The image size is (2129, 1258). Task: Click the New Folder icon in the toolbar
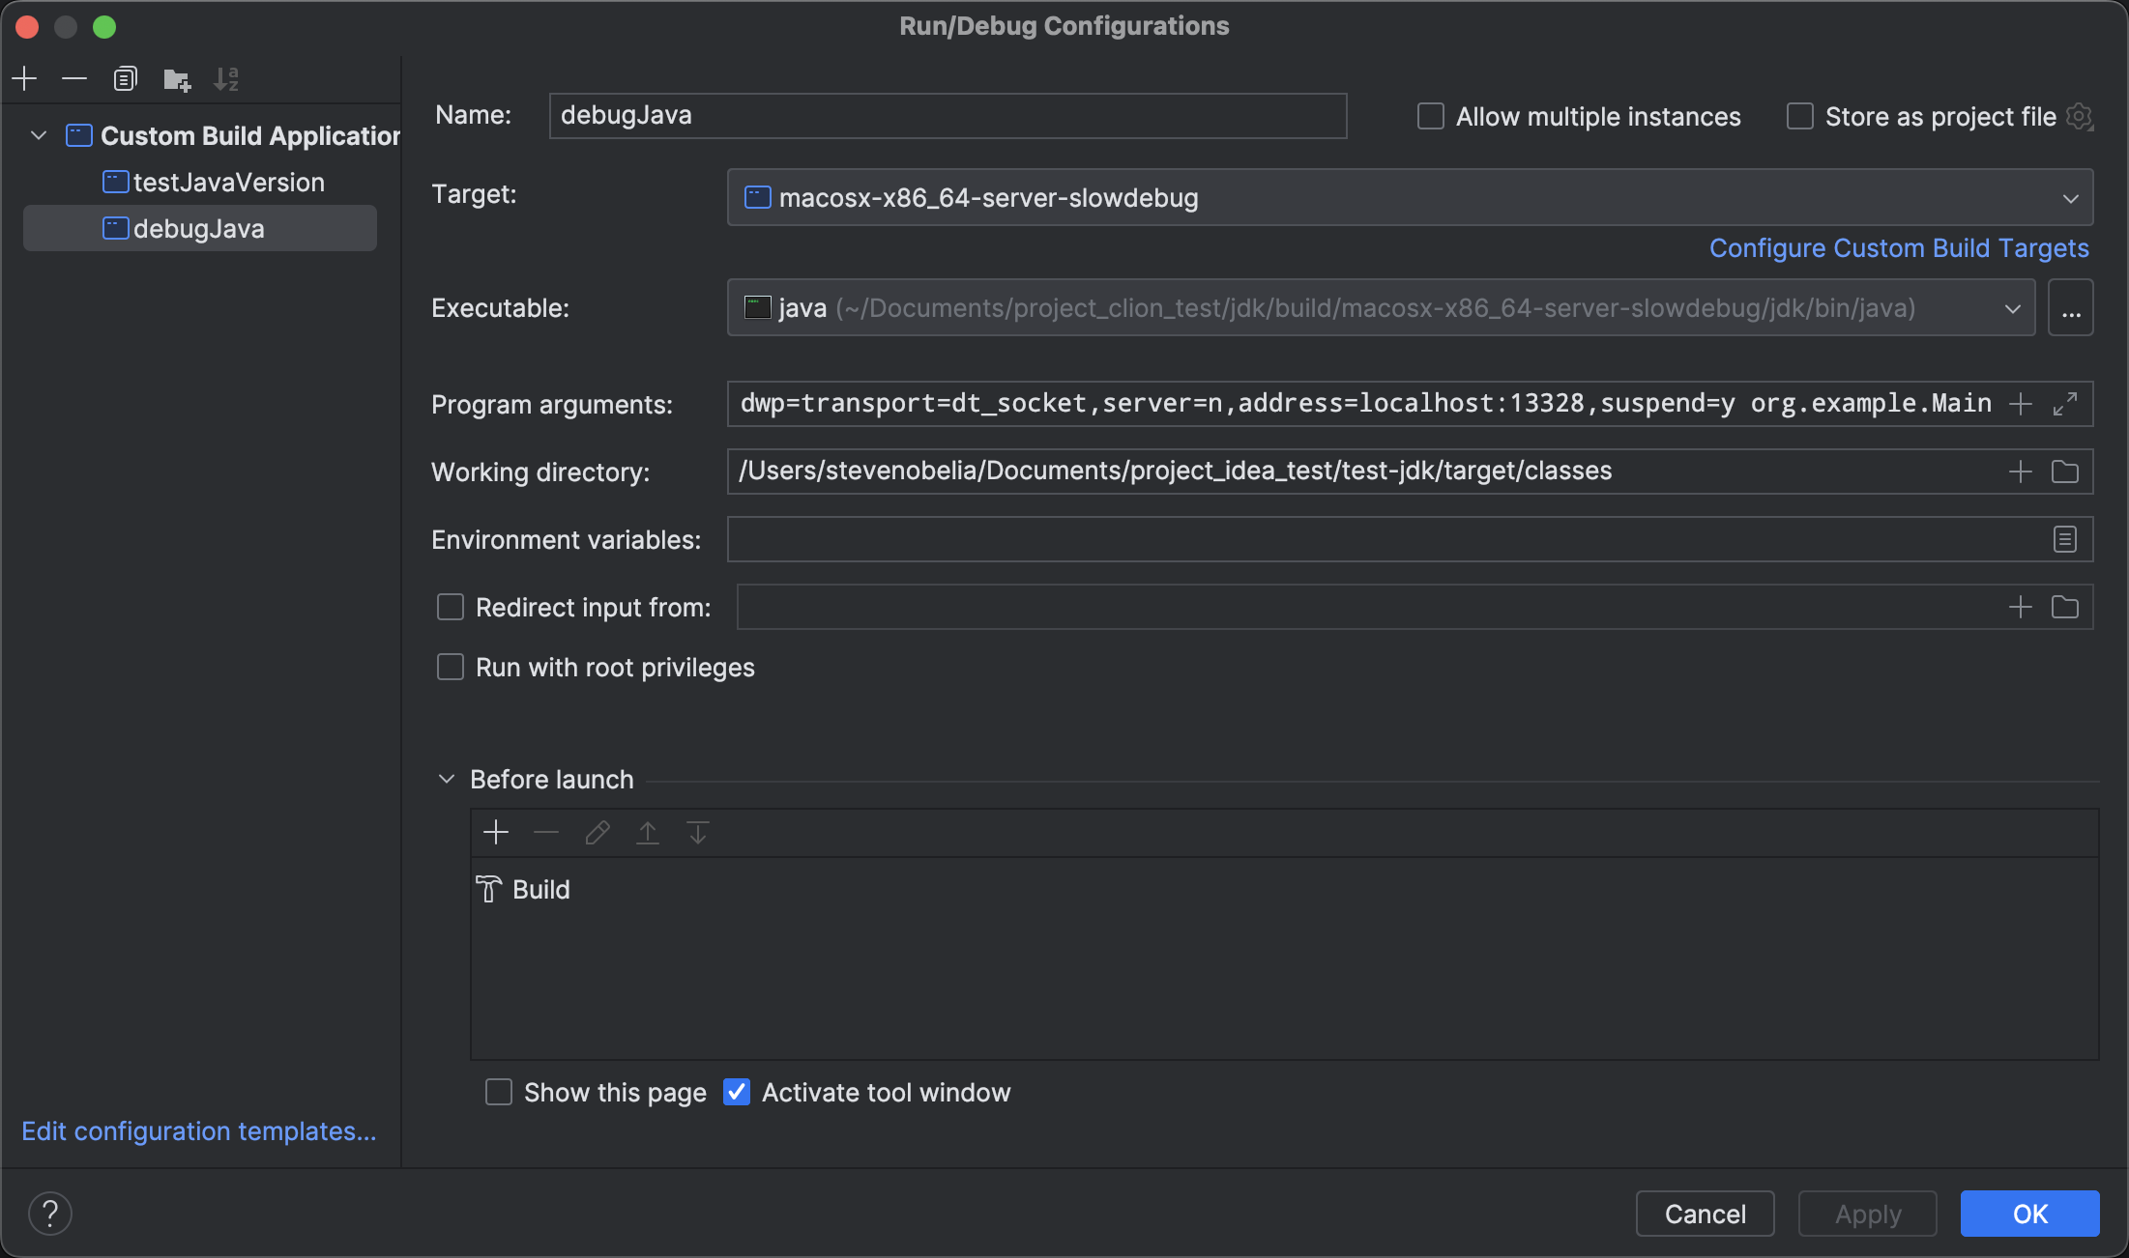[176, 78]
